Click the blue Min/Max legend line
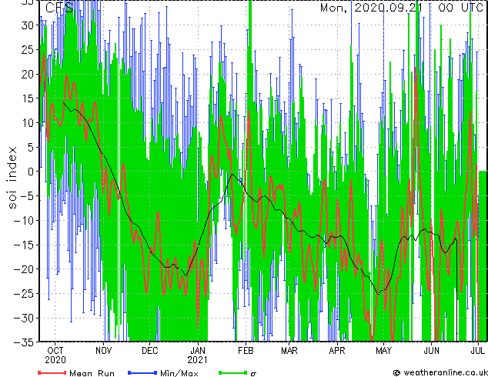488x377 pixels. (142, 372)
